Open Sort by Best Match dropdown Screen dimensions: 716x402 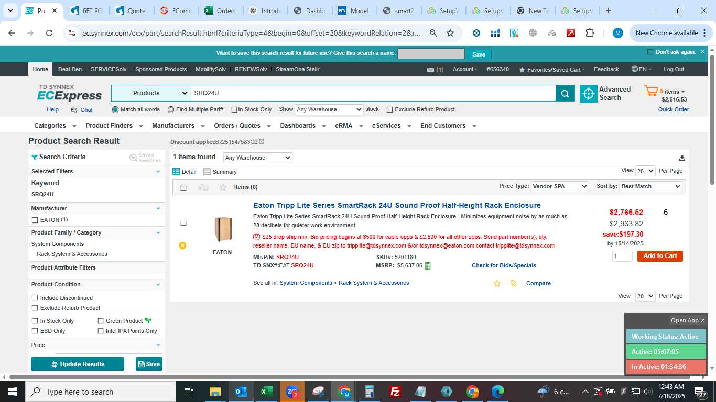[650, 187]
